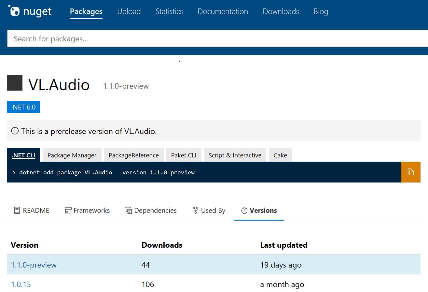Open version 1.1.0-preview link
This screenshot has height=292, width=428.
(34, 265)
